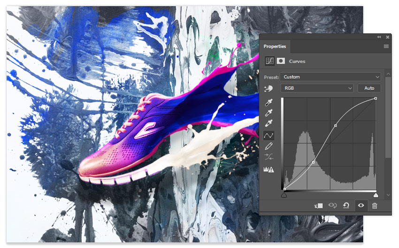Image resolution: width=399 pixels, height=248 pixels.
Task: Select the pencil draw curve tool
Action: tap(269, 146)
